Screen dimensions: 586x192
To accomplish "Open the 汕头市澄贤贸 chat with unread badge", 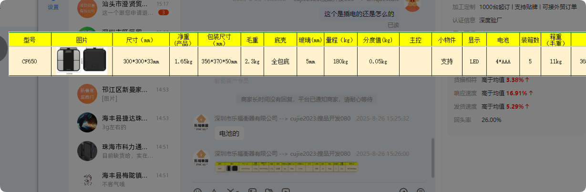I will coord(124,8).
